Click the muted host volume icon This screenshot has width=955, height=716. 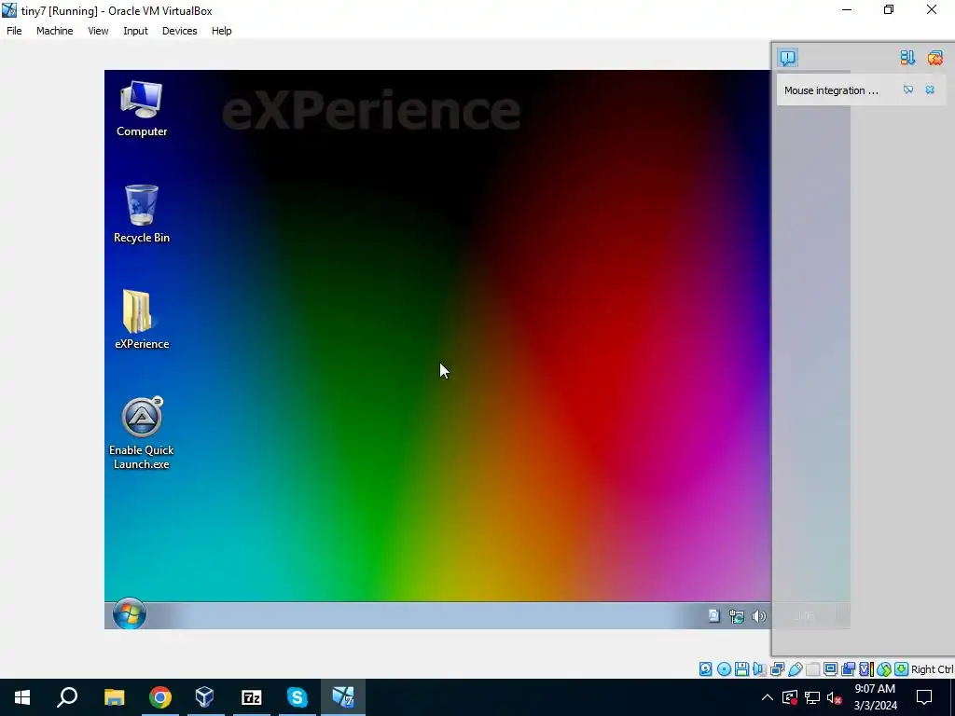pos(835,697)
